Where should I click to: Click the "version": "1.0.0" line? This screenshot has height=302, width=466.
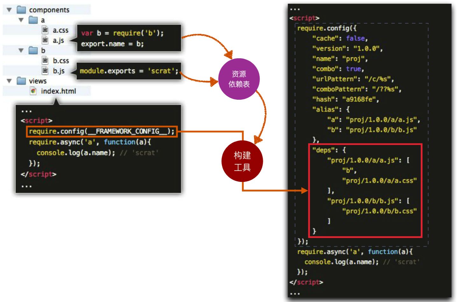(347, 49)
